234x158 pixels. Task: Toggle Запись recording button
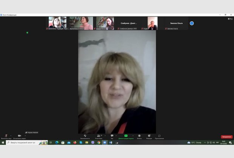[x=139, y=137]
